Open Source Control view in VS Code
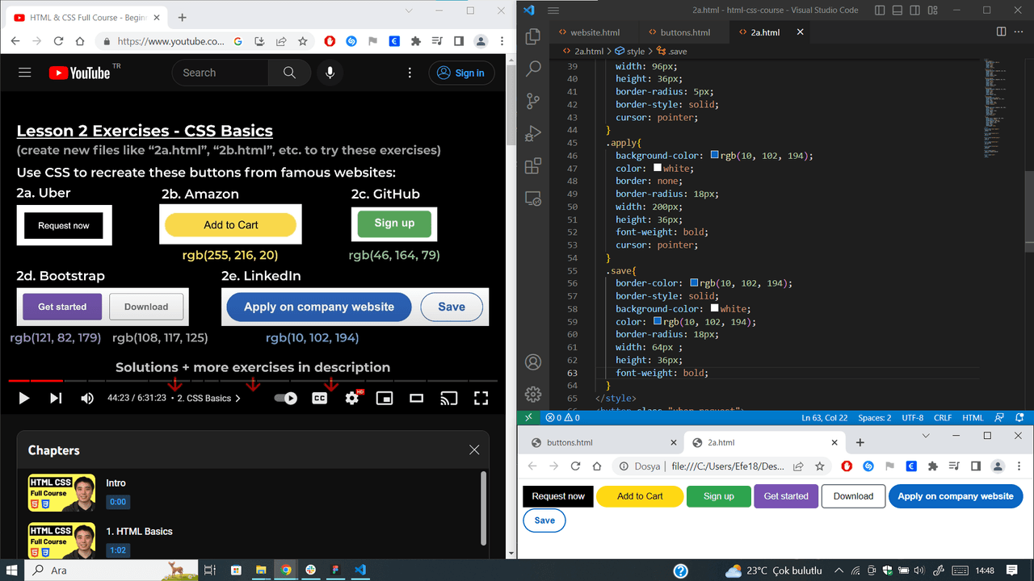The image size is (1034, 581). [533, 101]
